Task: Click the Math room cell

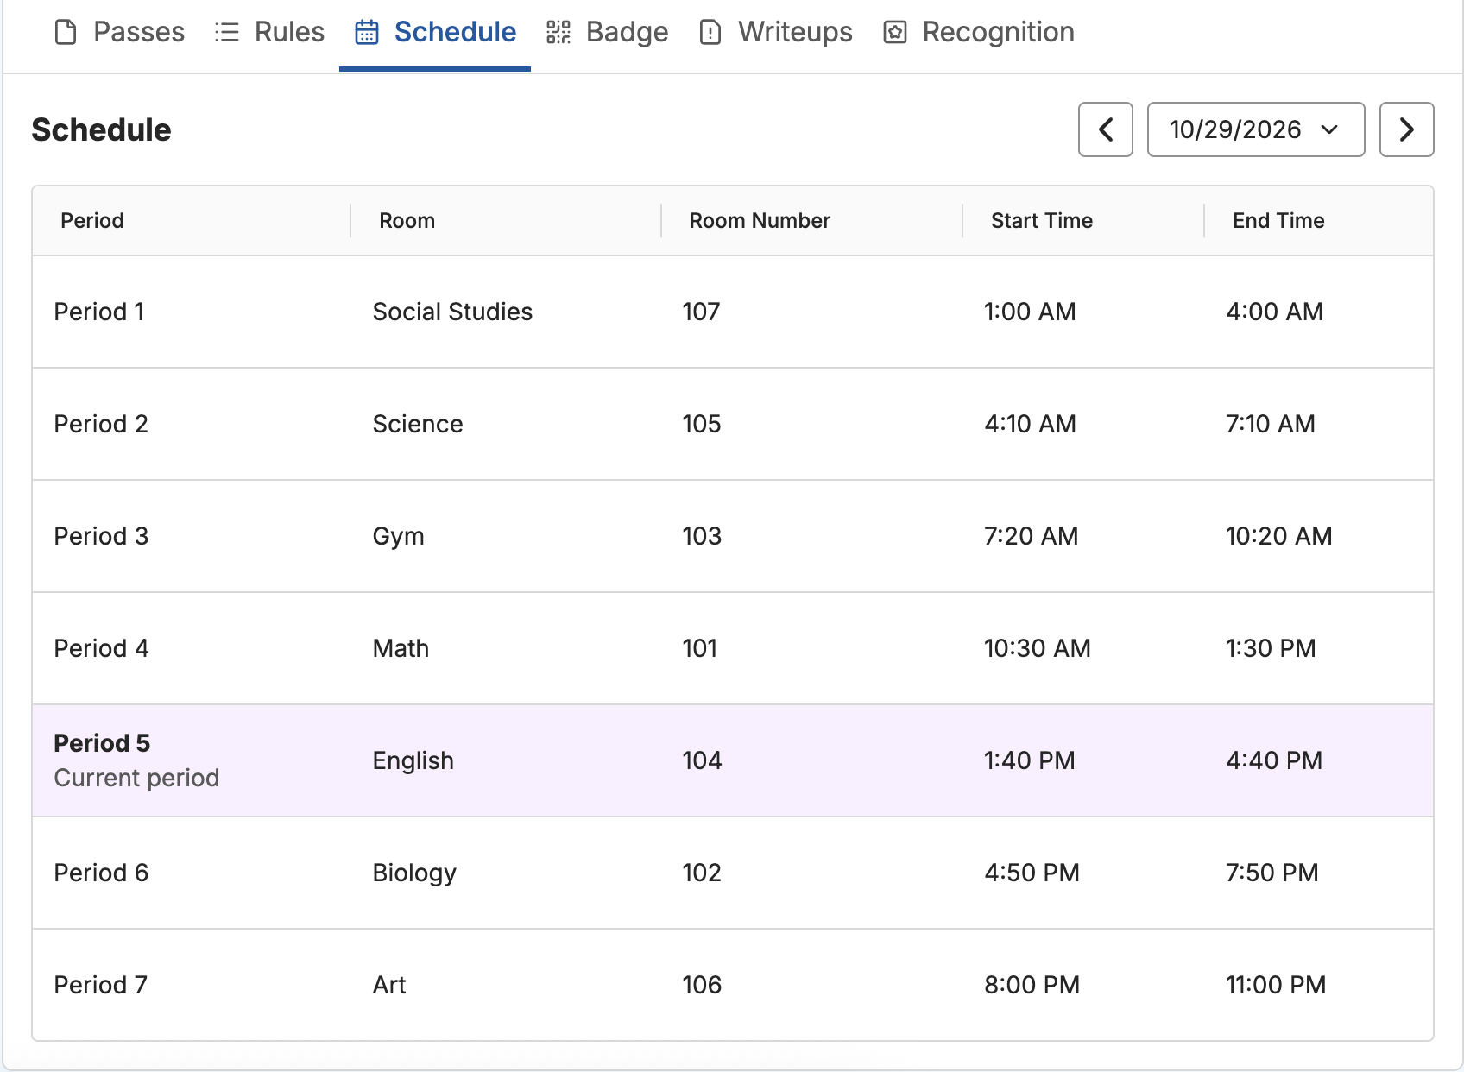Action: (x=401, y=648)
